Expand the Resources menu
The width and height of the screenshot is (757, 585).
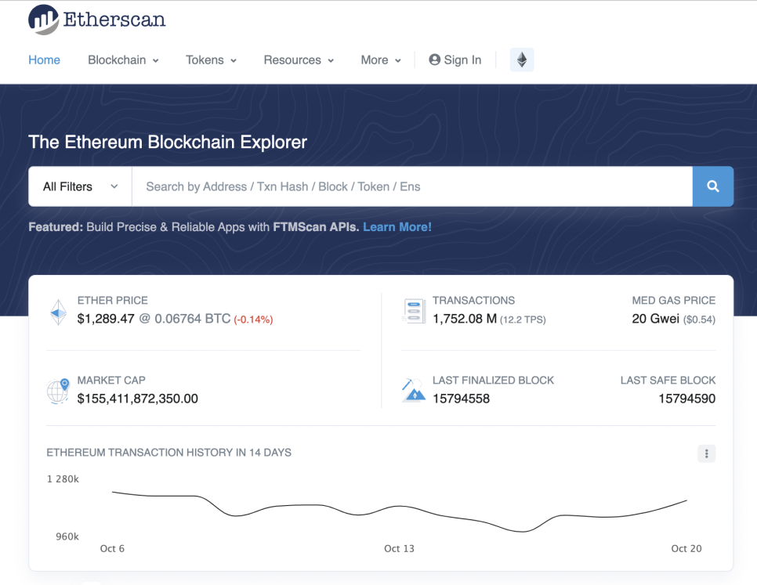coord(299,60)
